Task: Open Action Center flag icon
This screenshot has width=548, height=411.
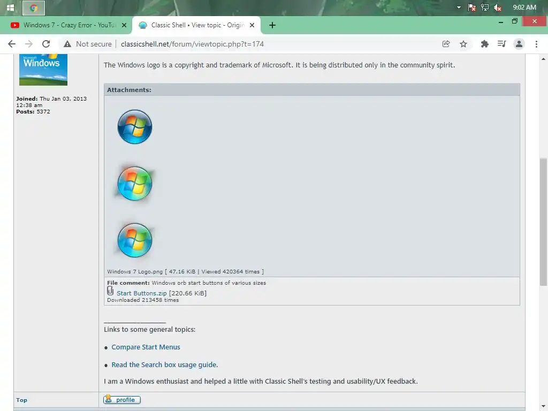Action: pos(472,7)
